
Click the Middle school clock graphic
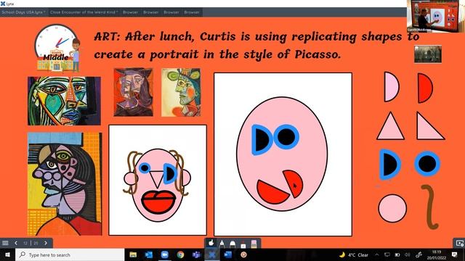(57, 48)
